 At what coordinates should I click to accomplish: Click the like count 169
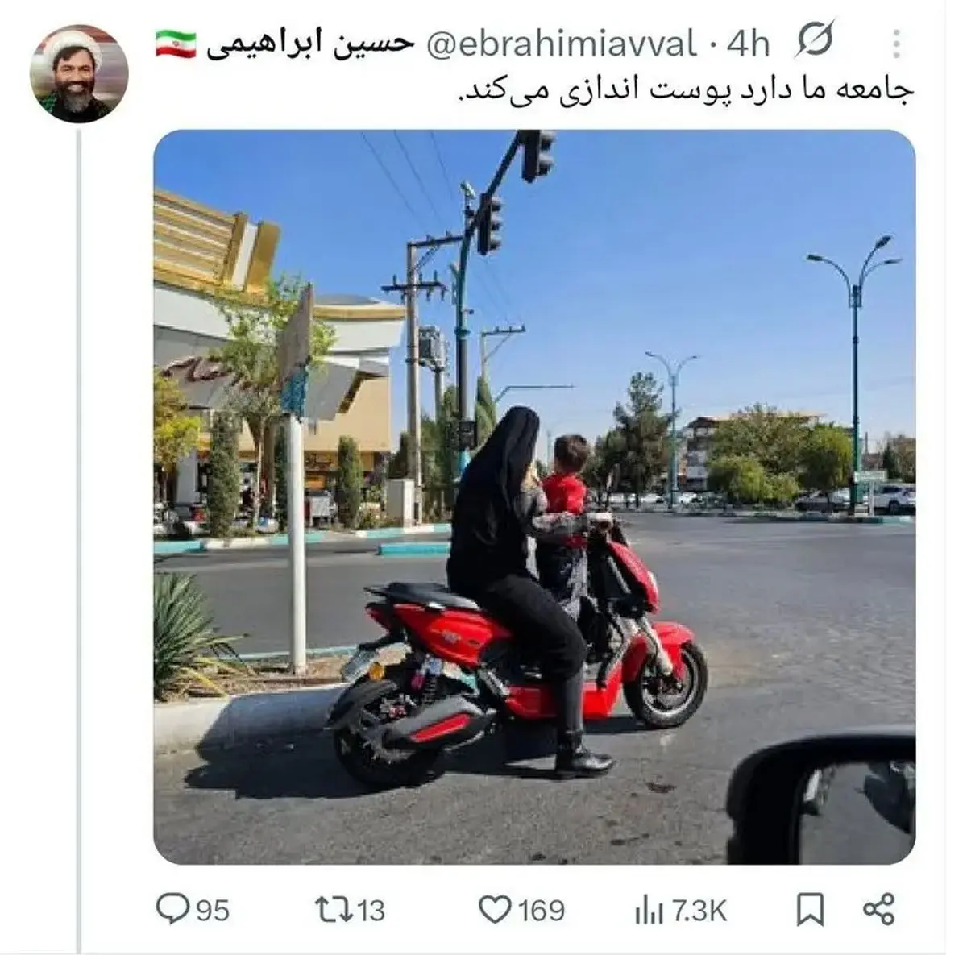(x=541, y=911)
